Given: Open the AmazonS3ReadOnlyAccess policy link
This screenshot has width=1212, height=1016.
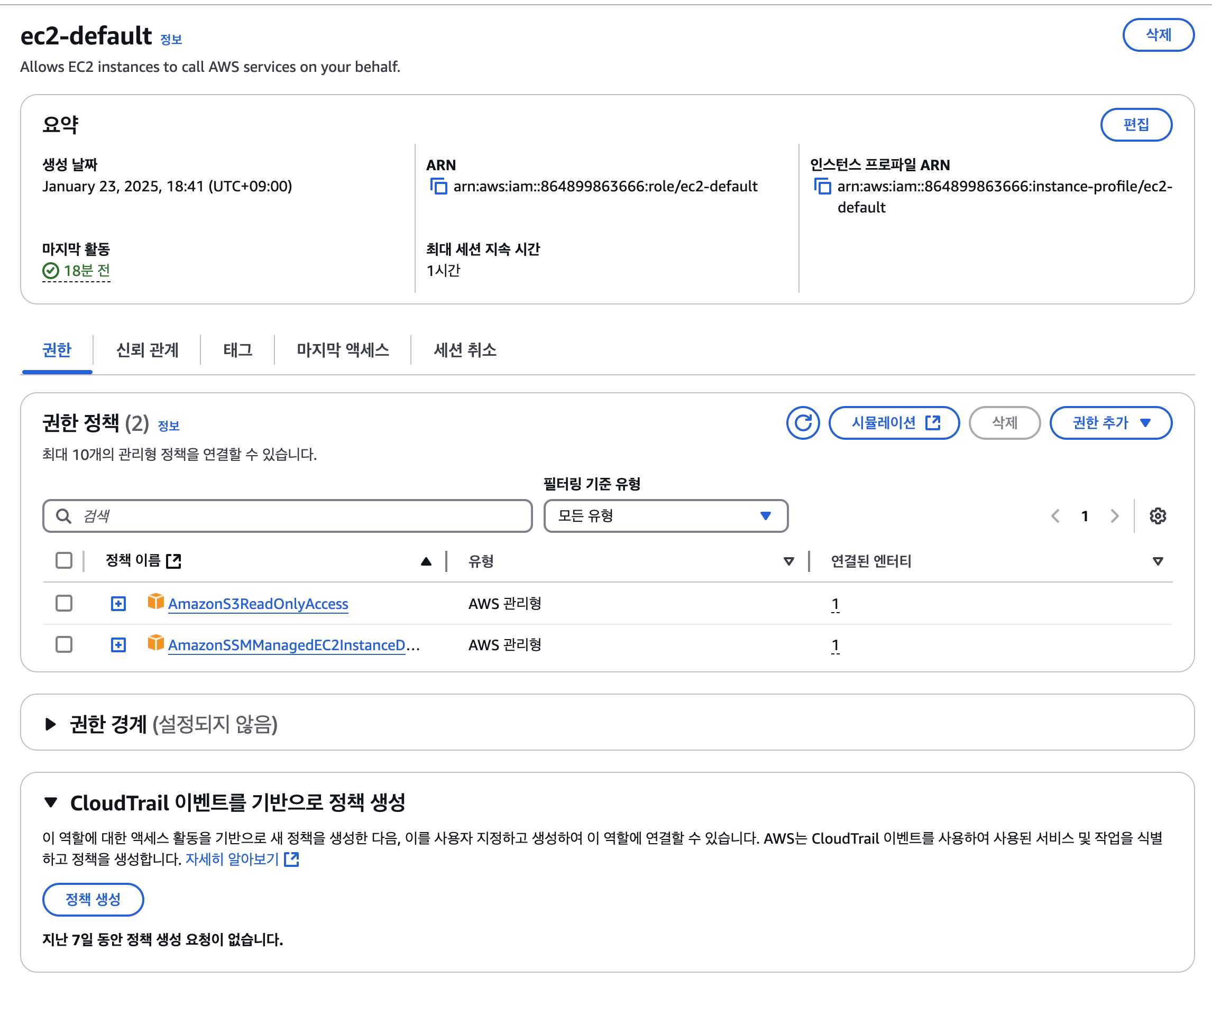Looking at the screenshot, I should (x=258, y=604).
